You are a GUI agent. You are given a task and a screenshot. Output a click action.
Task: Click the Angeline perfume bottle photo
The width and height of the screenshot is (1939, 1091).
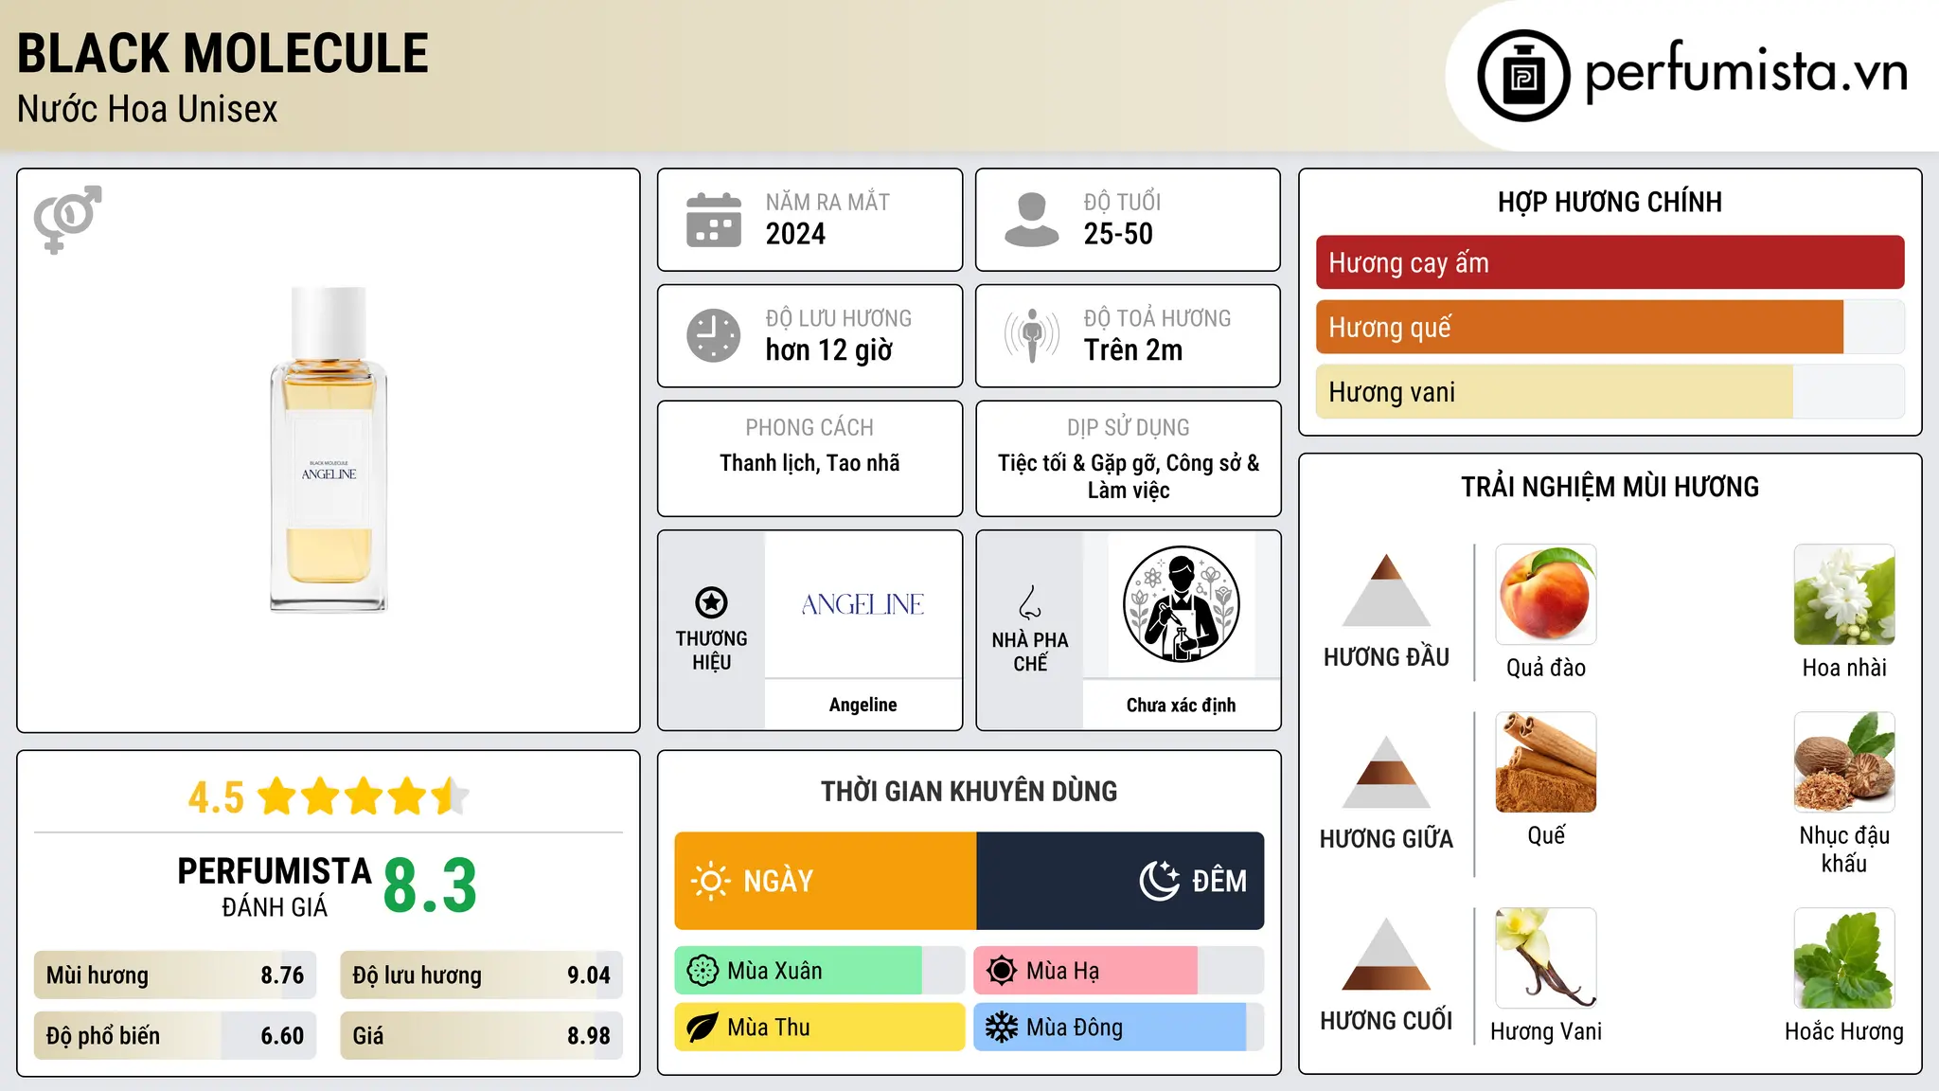click(x=329, y=450)
